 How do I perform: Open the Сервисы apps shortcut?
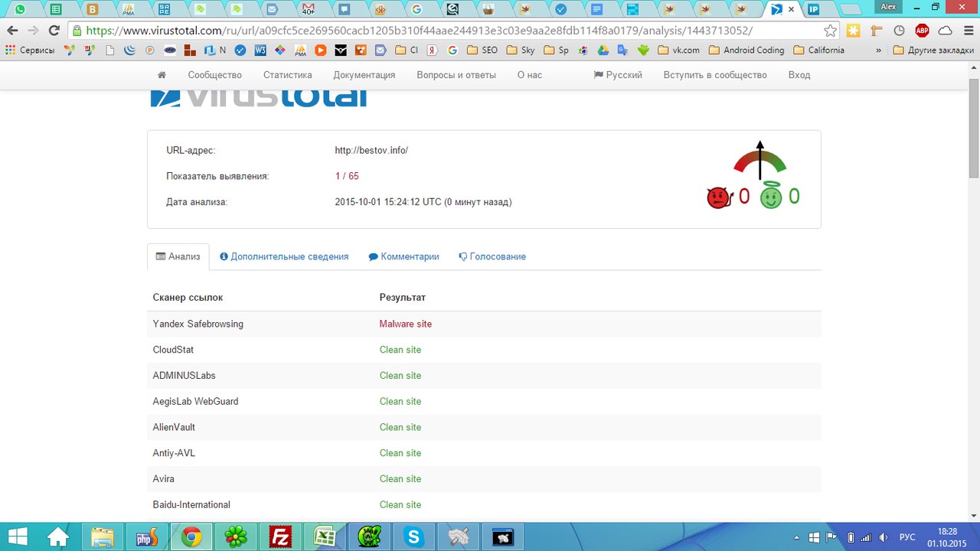point(30,51)
